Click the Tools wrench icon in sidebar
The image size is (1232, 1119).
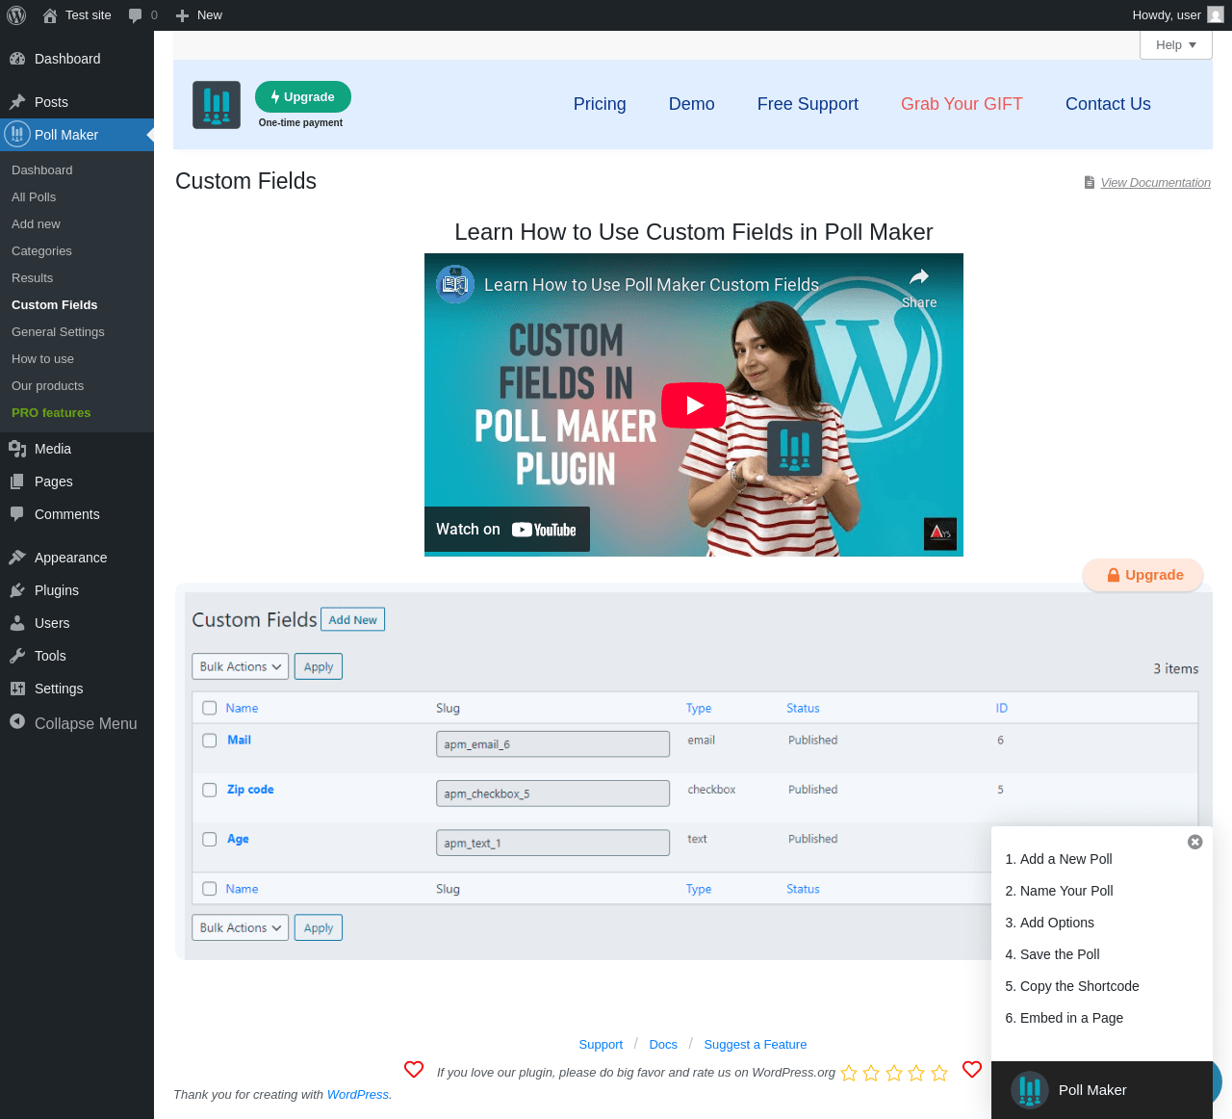pos(17,656)
